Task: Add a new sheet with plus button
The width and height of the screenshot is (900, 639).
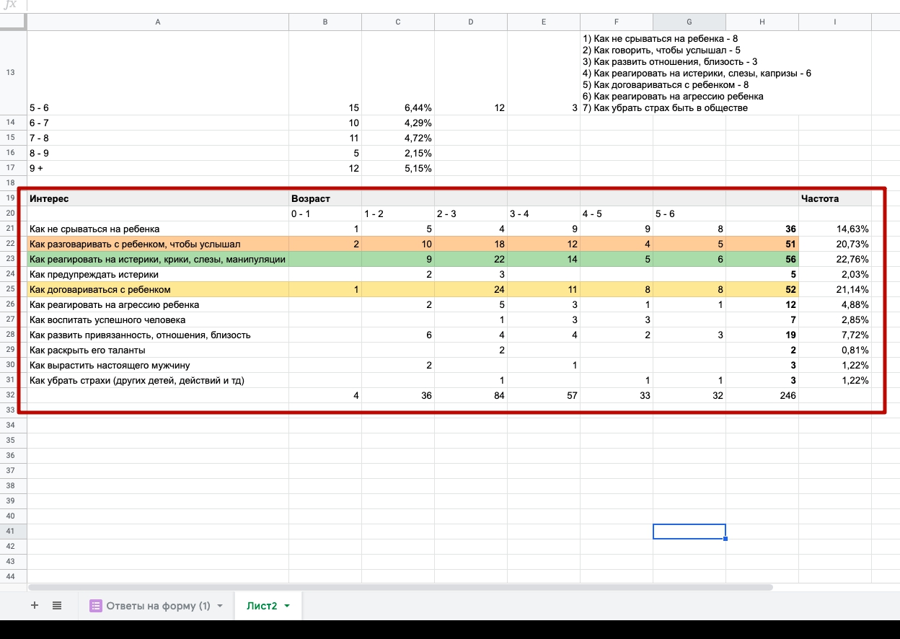Action: [34, 606]
